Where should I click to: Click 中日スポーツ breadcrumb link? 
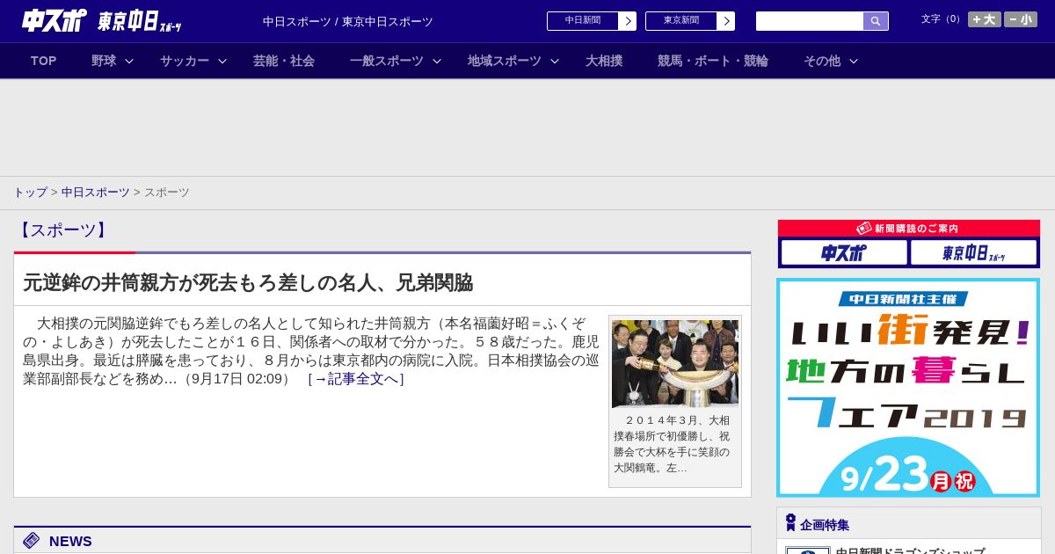click(x=96, y=193)
